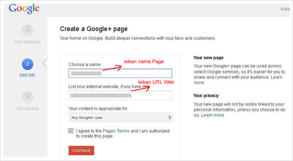This screenshot has height=161, width=293.
Task: Click the Kurs account name at top right
Action: pyautogui.click(x=285, y=9)
